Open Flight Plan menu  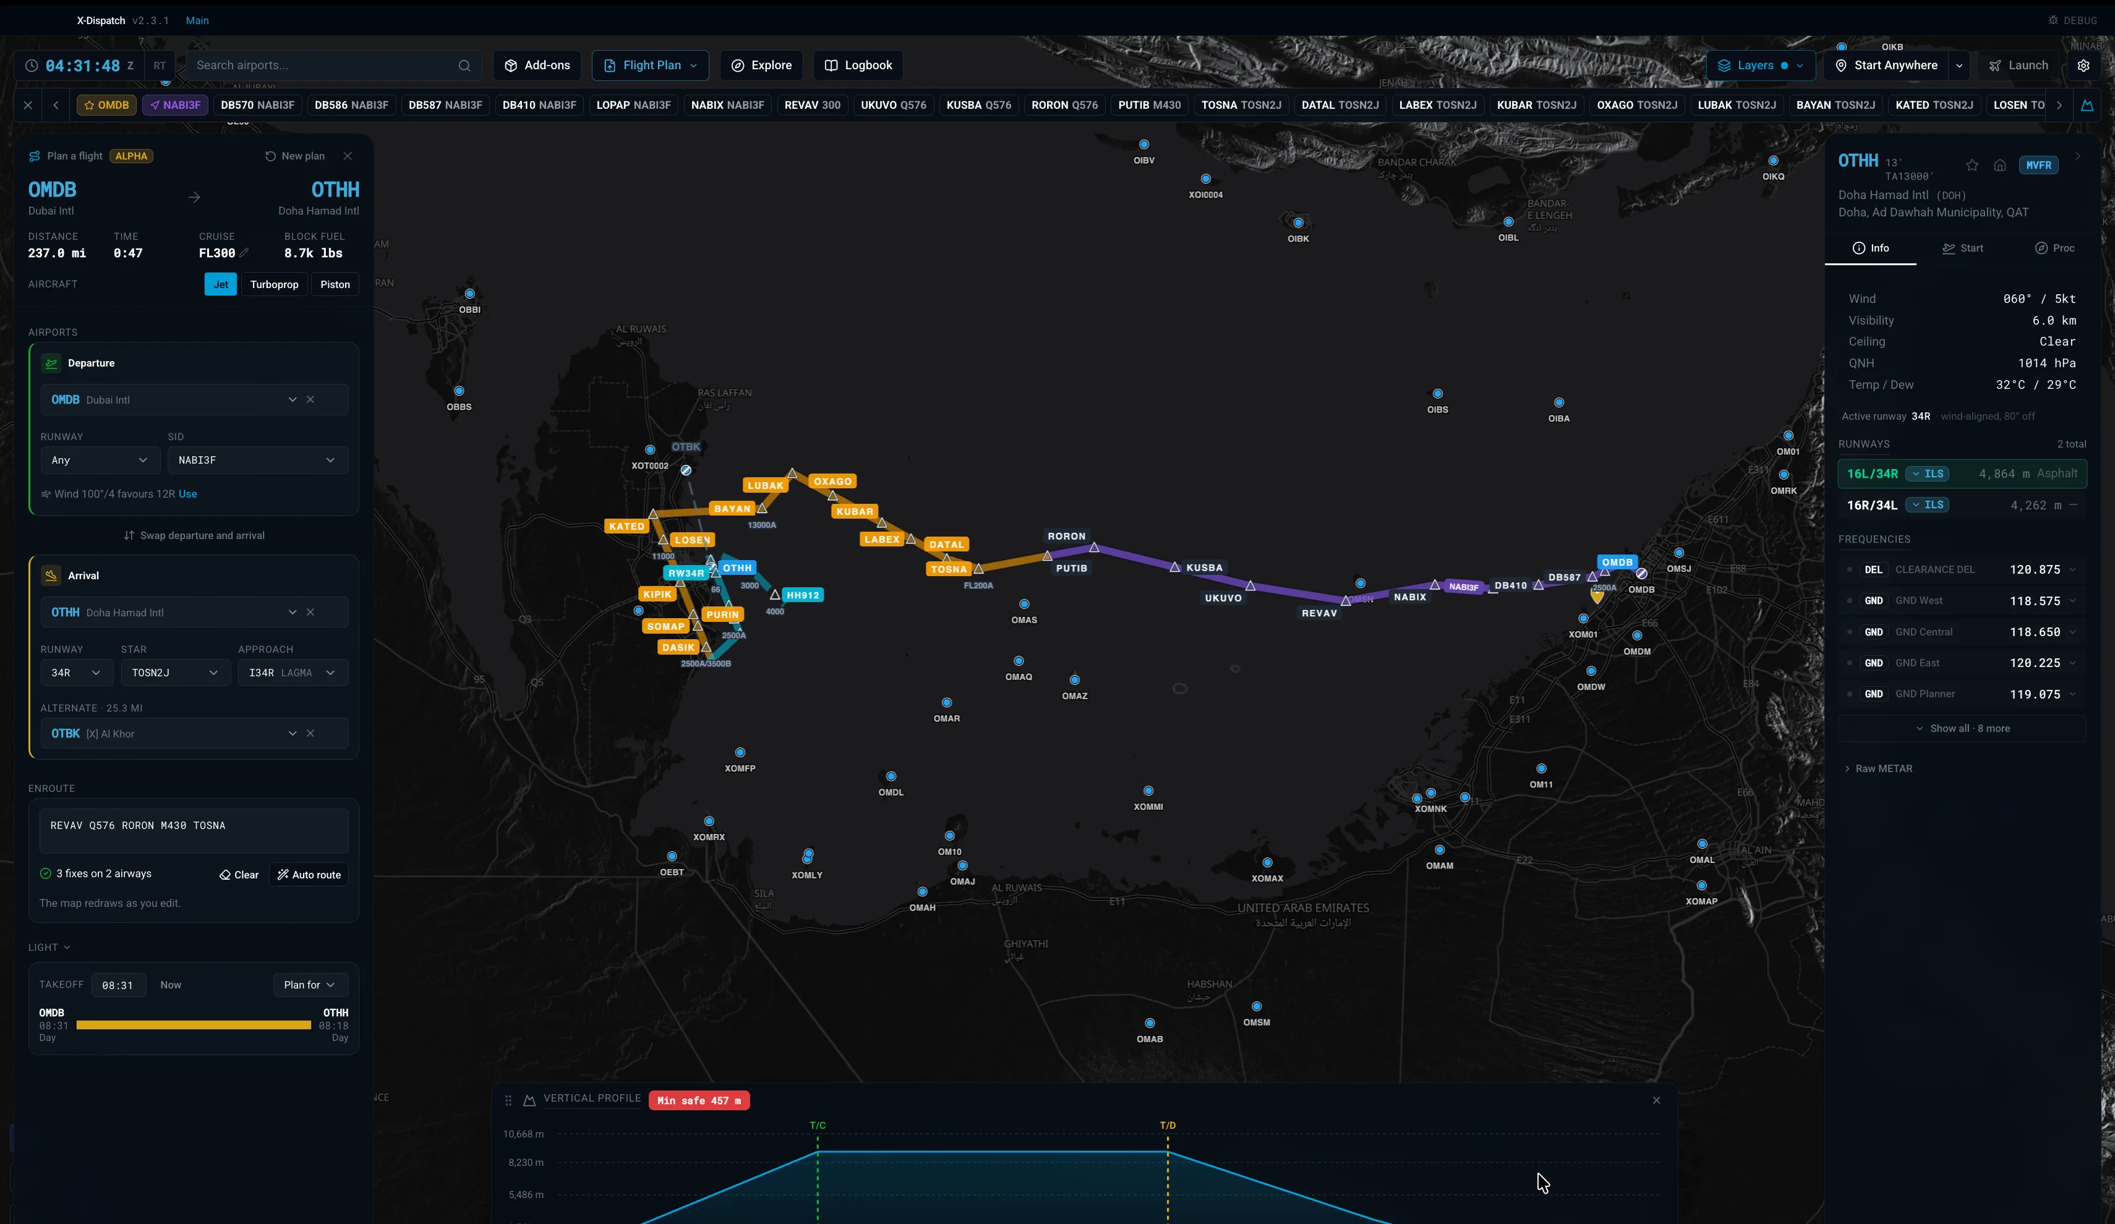(651, 66)
